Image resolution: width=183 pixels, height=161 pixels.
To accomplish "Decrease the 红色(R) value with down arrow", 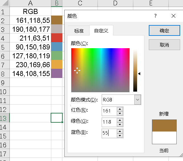I will click(120, 113).
